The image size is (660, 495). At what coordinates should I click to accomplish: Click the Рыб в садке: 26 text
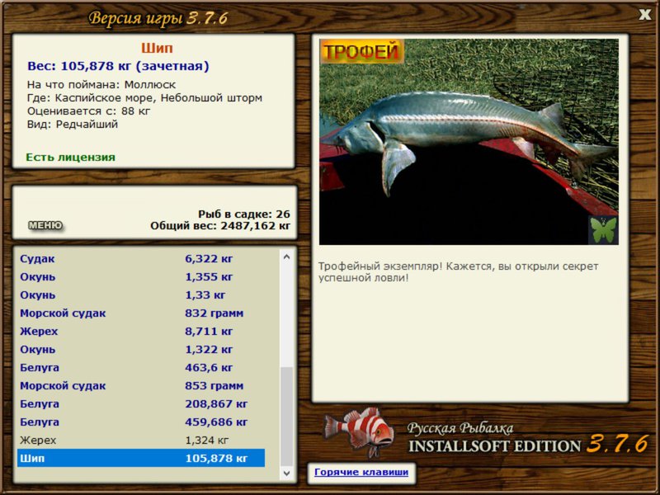click(243, 214)
